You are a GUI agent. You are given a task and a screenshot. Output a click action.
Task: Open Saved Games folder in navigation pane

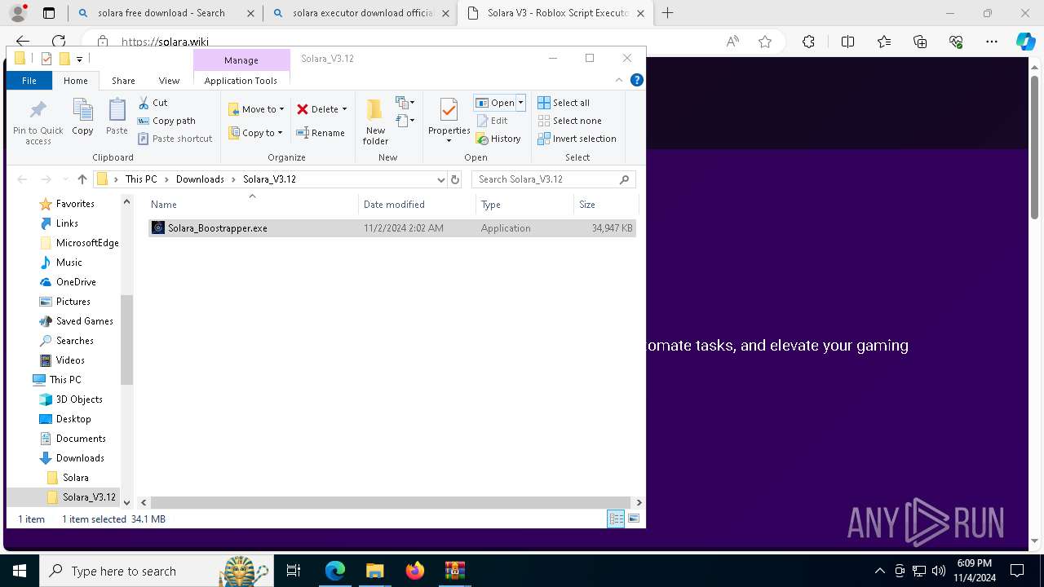85,321
